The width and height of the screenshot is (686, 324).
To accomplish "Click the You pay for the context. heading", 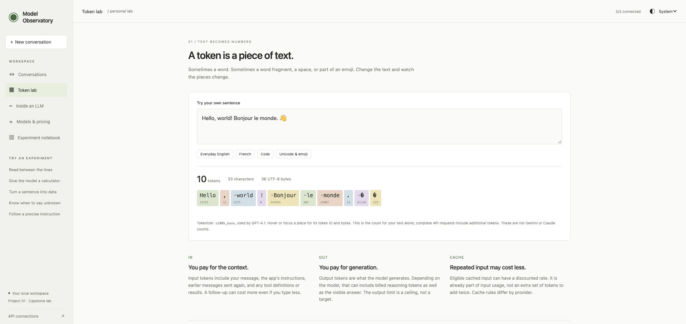I will (218, 267).
